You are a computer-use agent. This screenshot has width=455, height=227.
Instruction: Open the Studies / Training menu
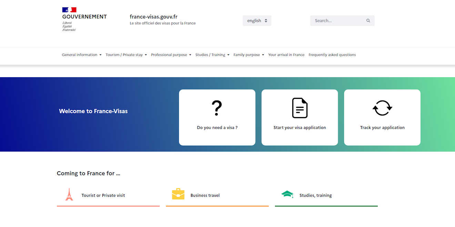(212, 55)
